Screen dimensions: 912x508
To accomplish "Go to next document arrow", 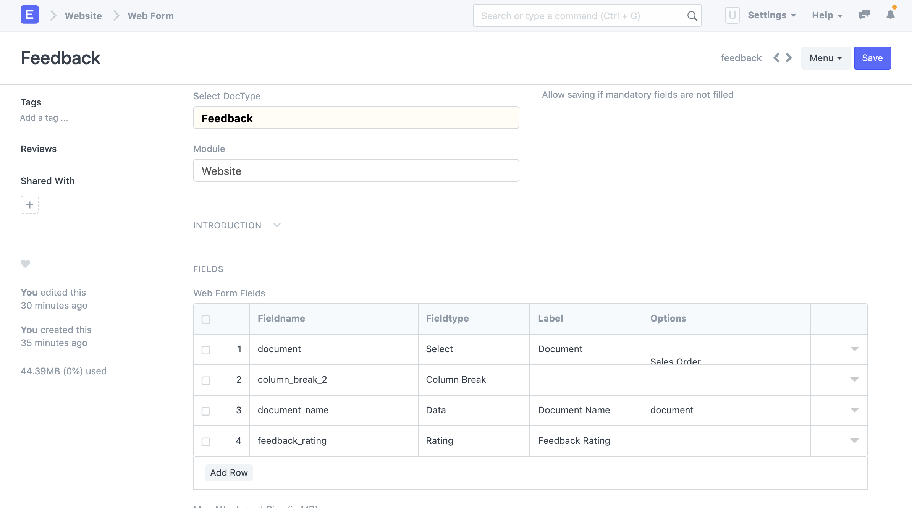I will click(x=789, y=58).
